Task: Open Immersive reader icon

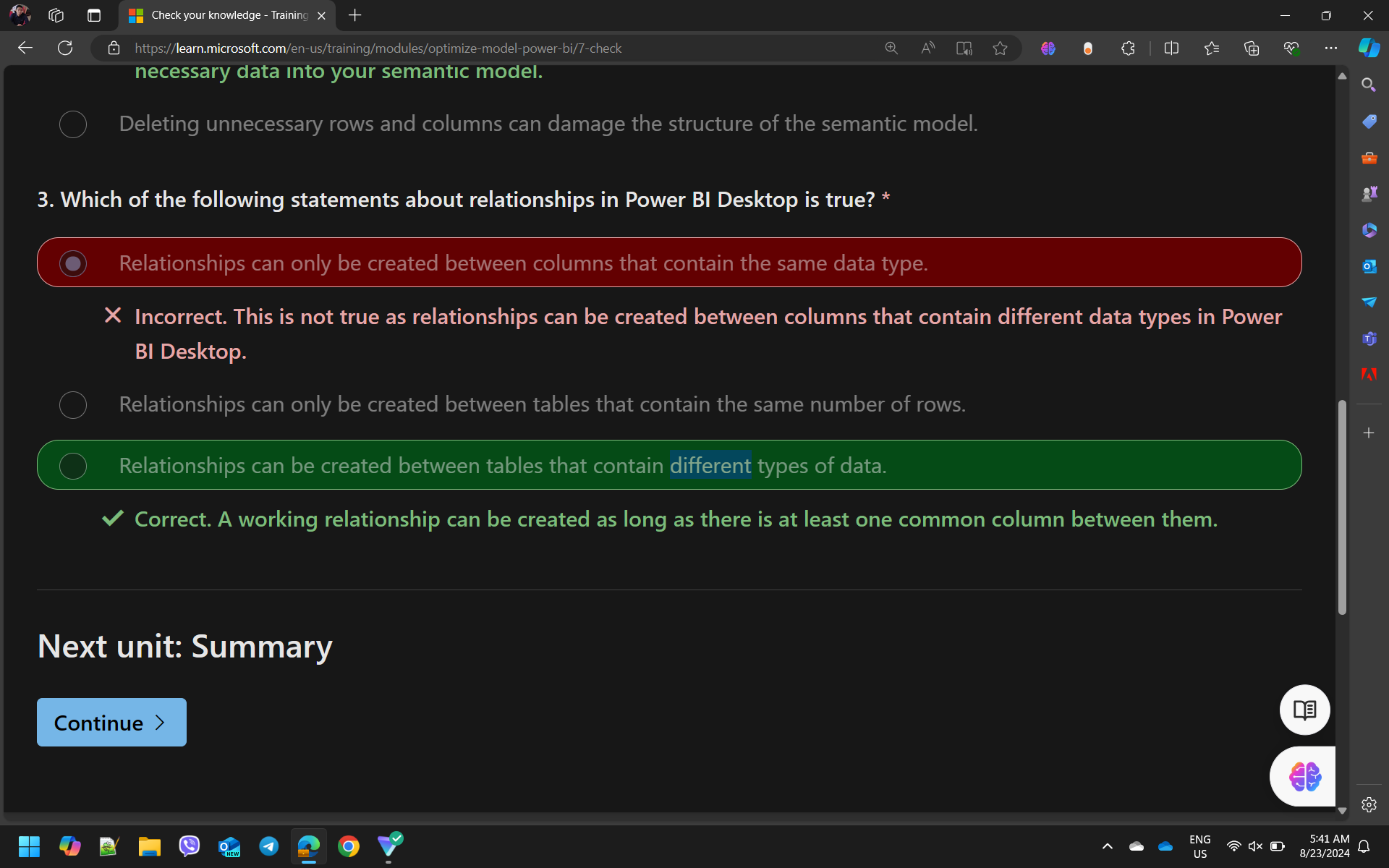Action: tap(964, 48)
